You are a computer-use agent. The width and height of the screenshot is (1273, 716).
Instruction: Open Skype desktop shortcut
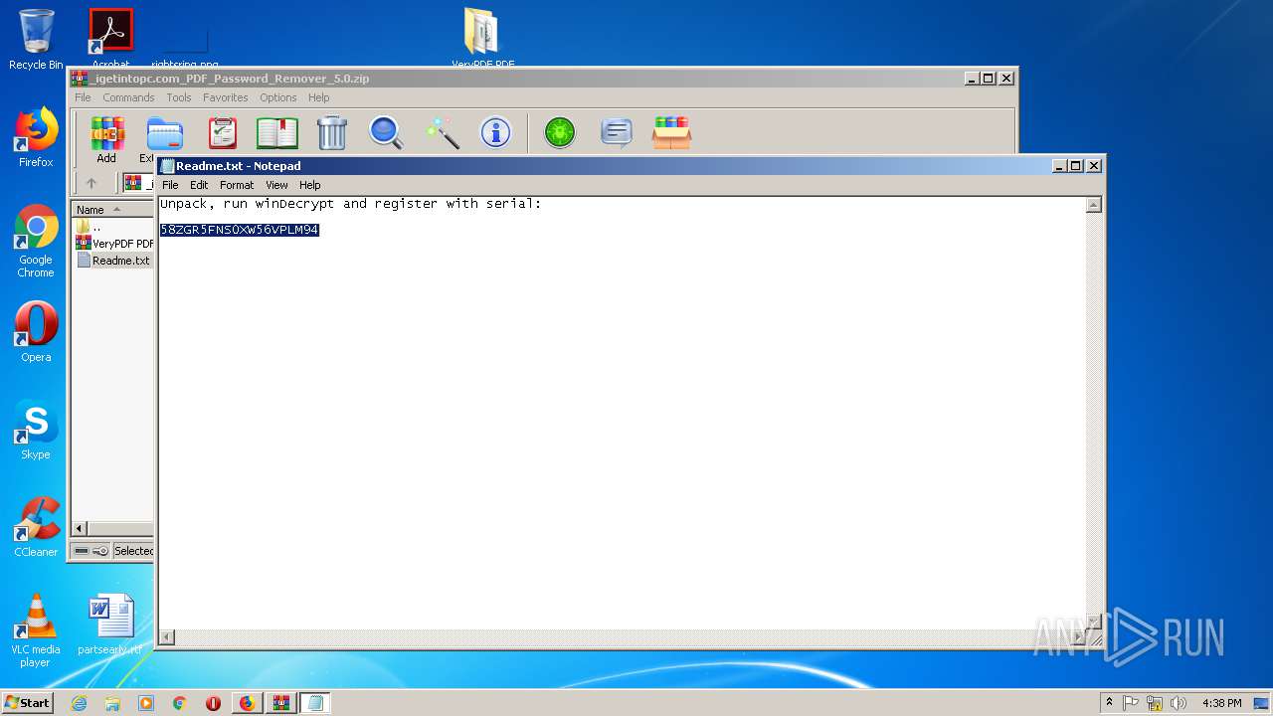coord(36,430)
